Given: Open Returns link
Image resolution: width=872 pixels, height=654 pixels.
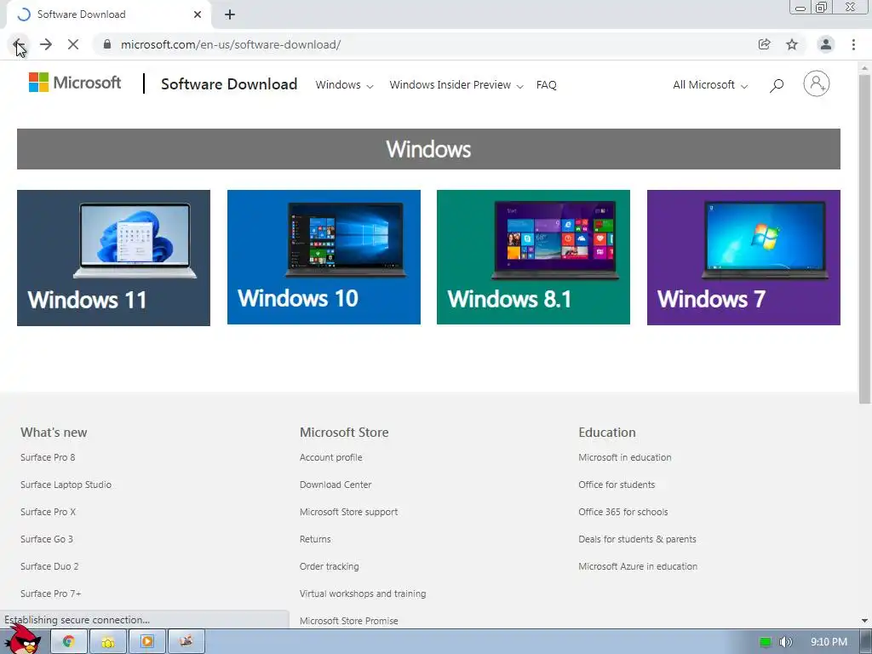Looking at the screenshot, I should [315, 539].
